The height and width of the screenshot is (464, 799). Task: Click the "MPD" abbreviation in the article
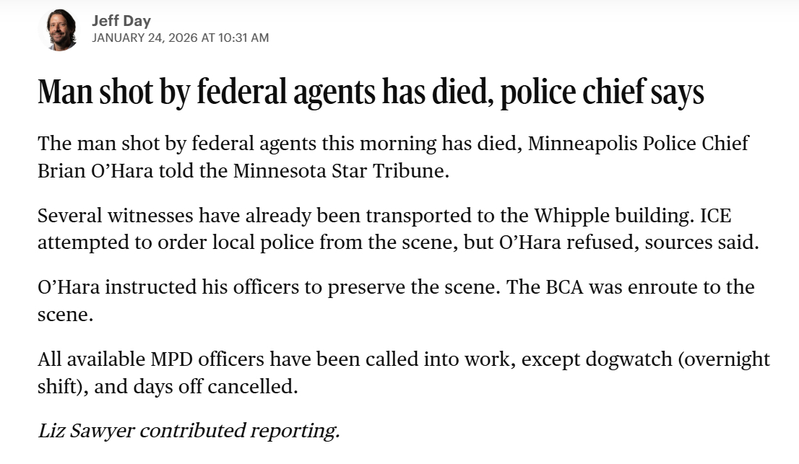pyautogui.click(x=170, y=359)
